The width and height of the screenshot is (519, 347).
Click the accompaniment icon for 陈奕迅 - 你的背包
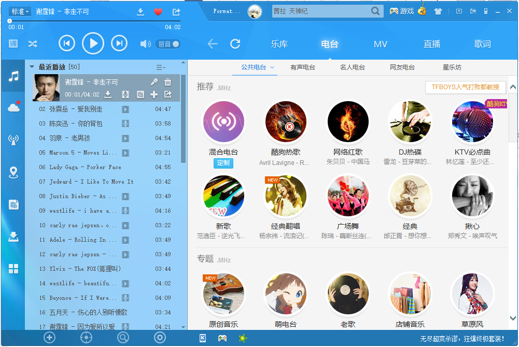tap(125, 123)
